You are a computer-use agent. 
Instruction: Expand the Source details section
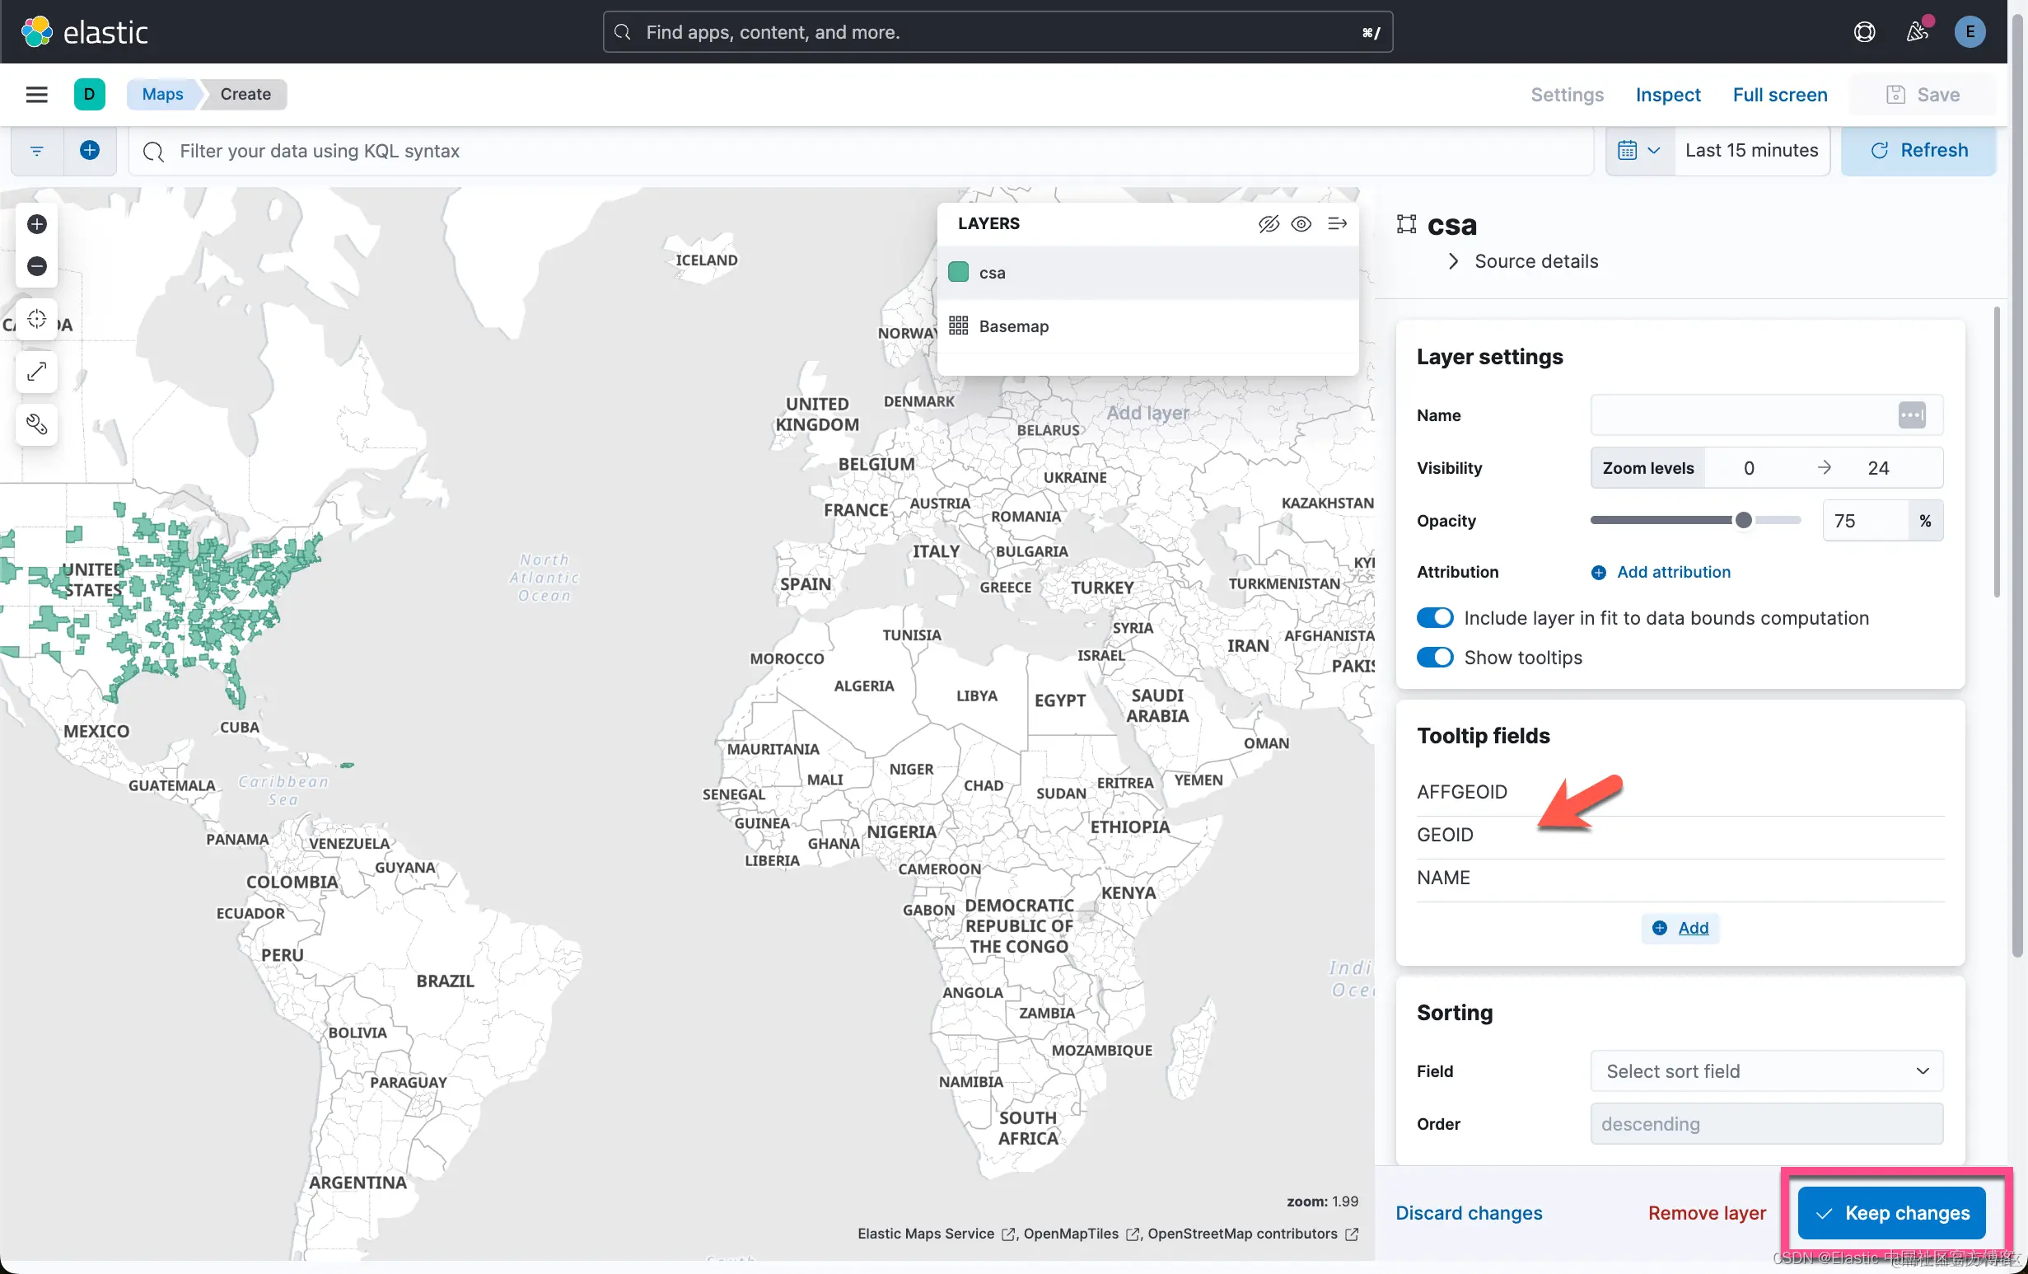1525,261
